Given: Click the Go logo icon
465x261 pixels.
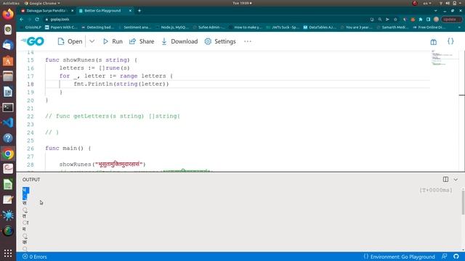Looking at the screenshot, I should (33, 41).
